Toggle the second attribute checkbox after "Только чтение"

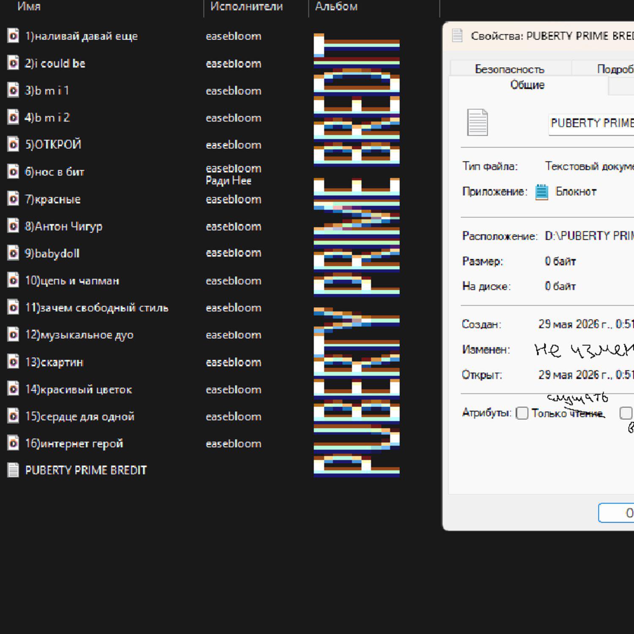(626, 413)
